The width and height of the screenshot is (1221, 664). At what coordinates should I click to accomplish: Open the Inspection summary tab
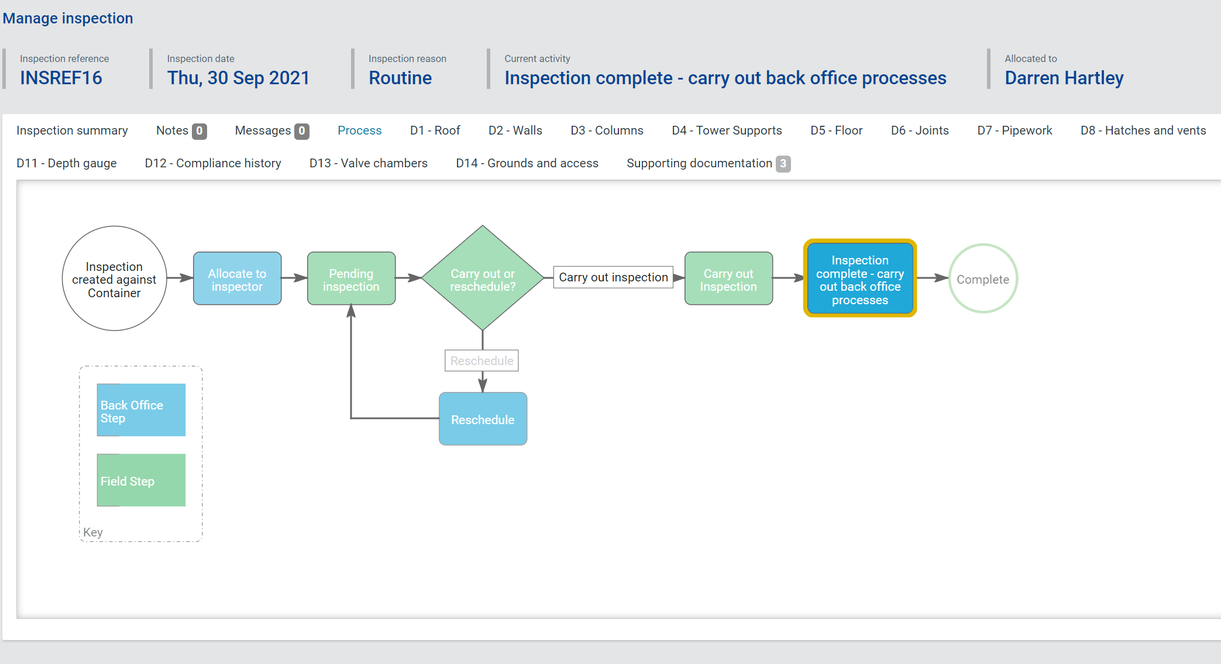[x=72, y=130]
